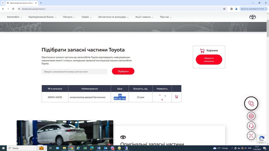269x151 pixels.
Task: Open Excel from the taskbar
Action: tap(85, 148)
